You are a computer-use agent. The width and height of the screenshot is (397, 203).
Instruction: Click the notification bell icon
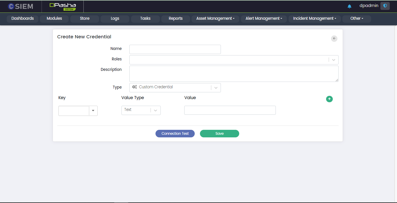tap(349, 6)
